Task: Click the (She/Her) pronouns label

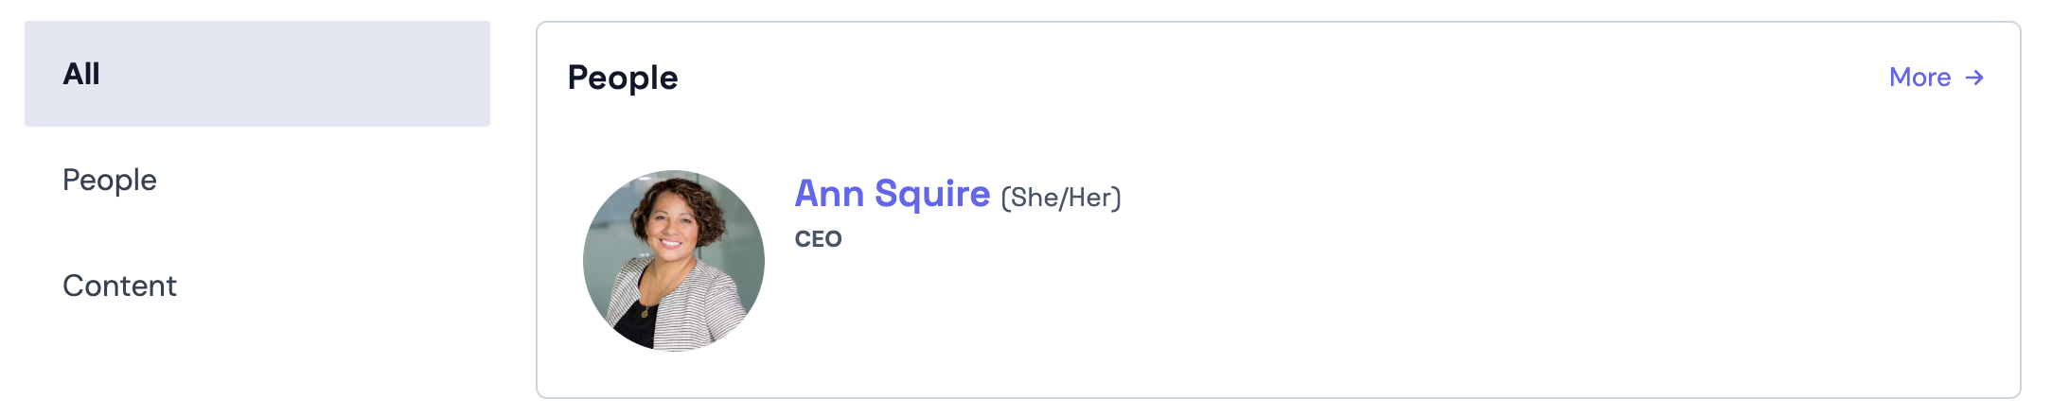Action: click(1060, 198)
